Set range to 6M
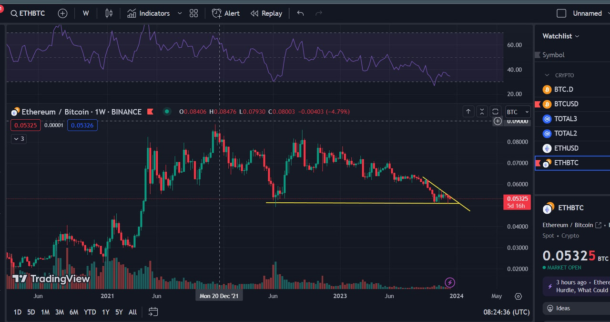 (x=74, y=312)
